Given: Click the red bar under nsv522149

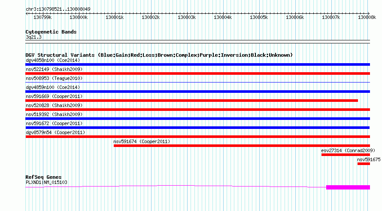Looking at the screenshot, I should 197,73.
